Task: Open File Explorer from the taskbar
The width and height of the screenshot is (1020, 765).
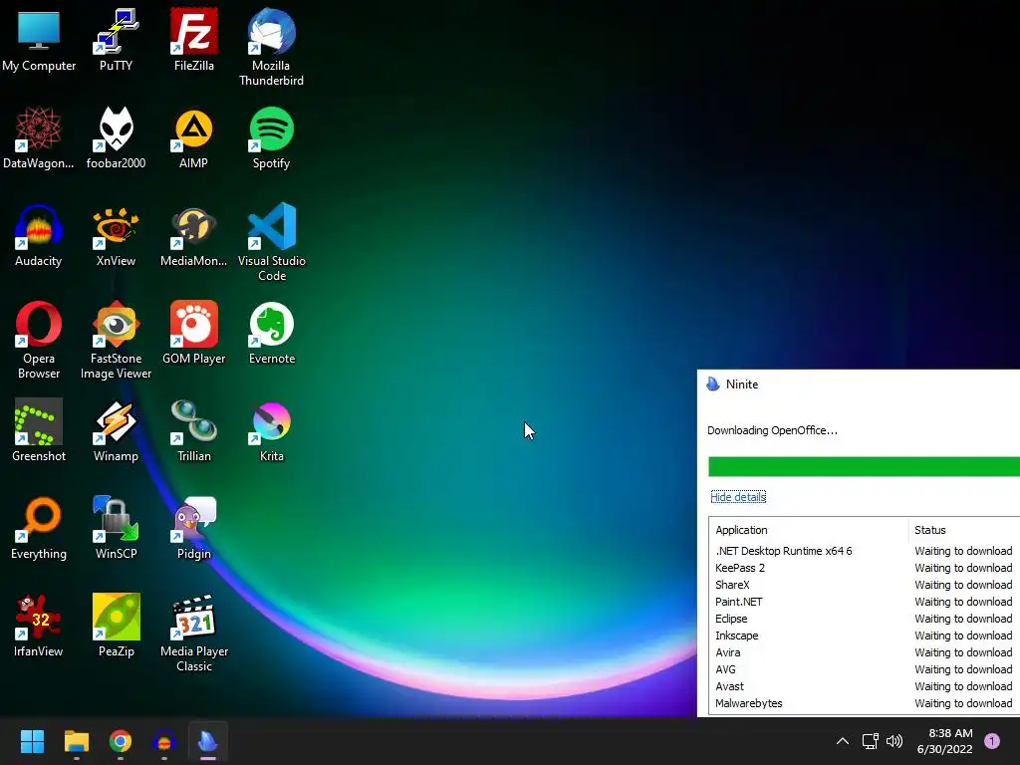Action: pyautogui.click(x=76, y=741)
